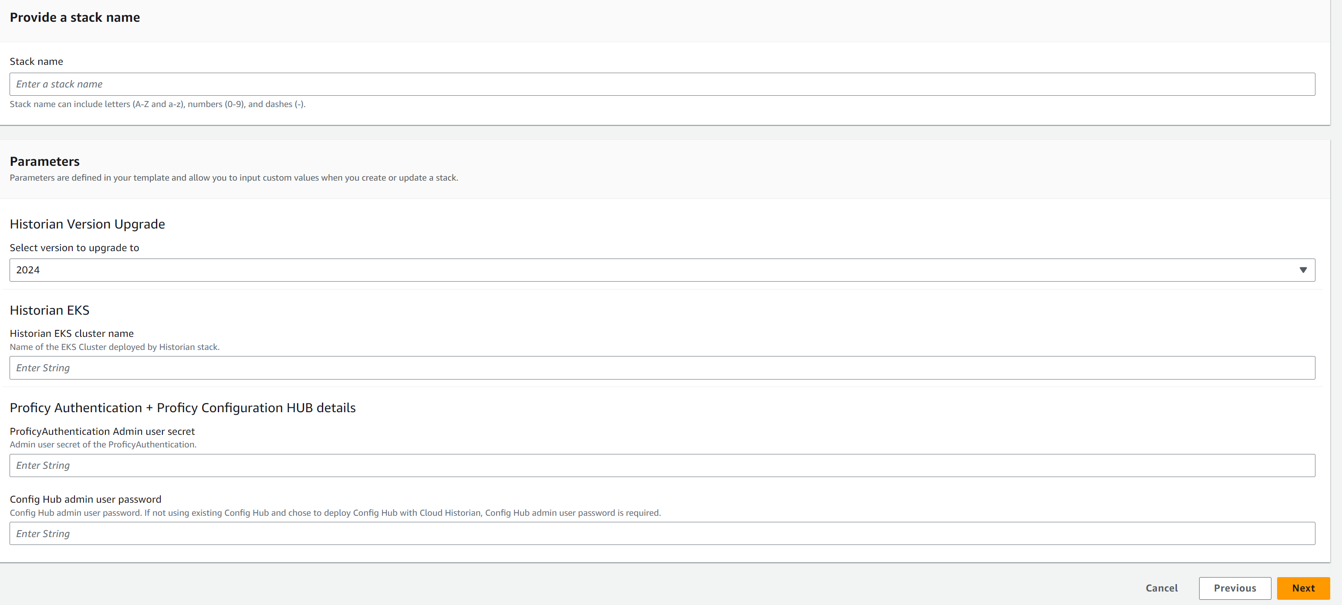
Task: Click the Config Hub admin user password field
Action: [662, 534]
